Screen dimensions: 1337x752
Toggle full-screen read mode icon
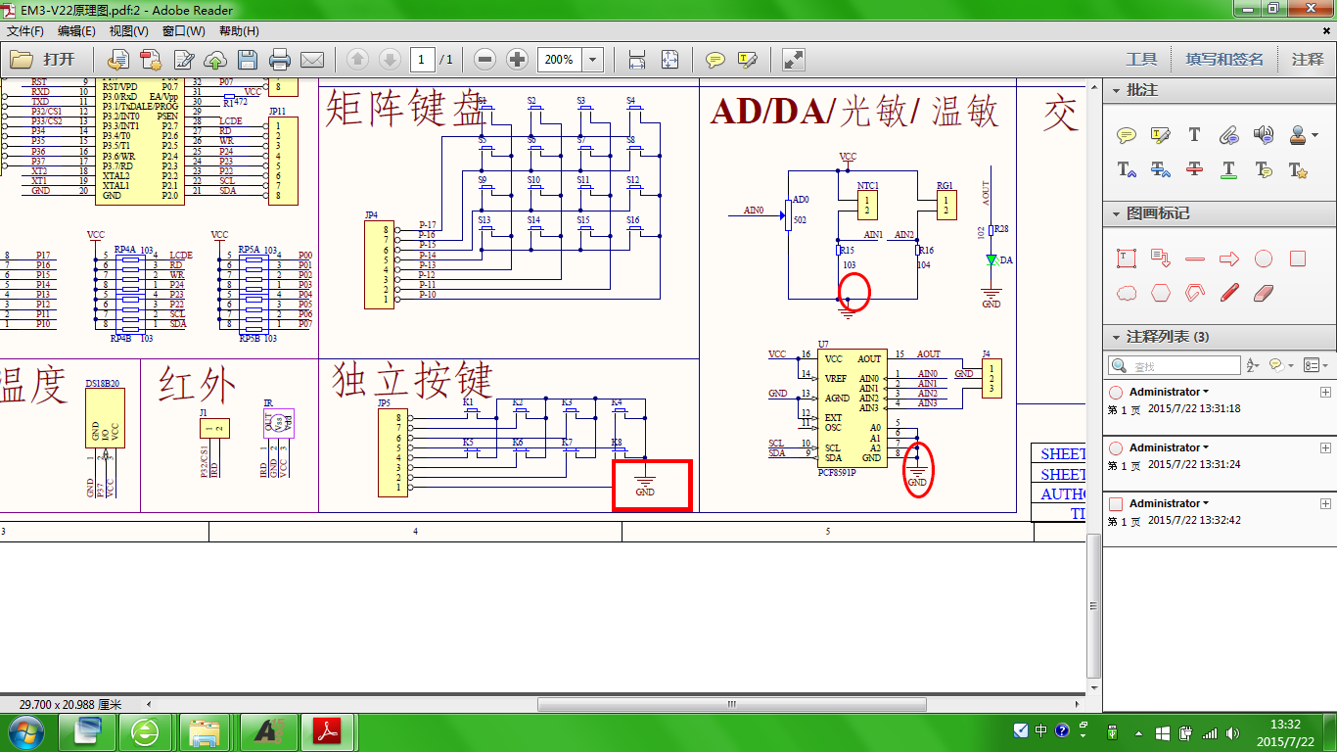[794, 60]
